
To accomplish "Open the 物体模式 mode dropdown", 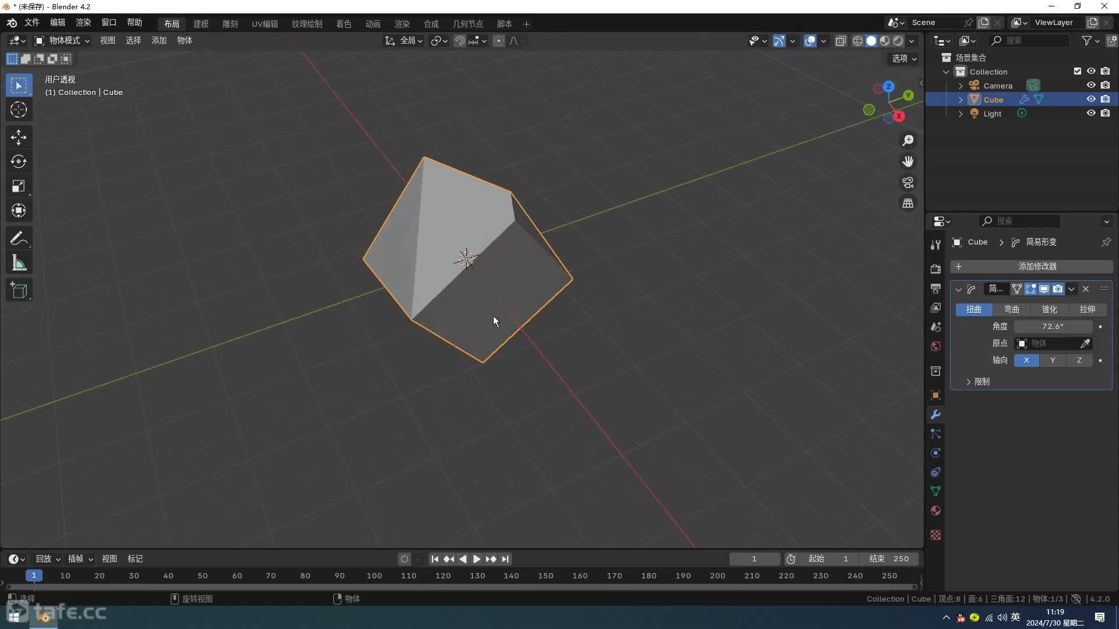I will click(62, 41).
